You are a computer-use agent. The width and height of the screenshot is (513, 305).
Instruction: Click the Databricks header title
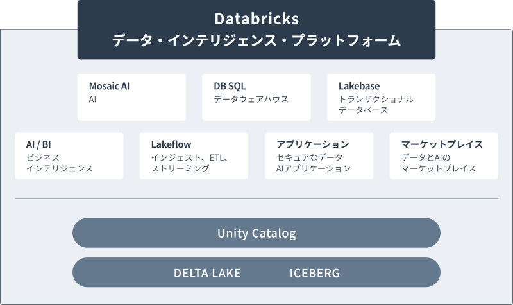click(256, 18)
